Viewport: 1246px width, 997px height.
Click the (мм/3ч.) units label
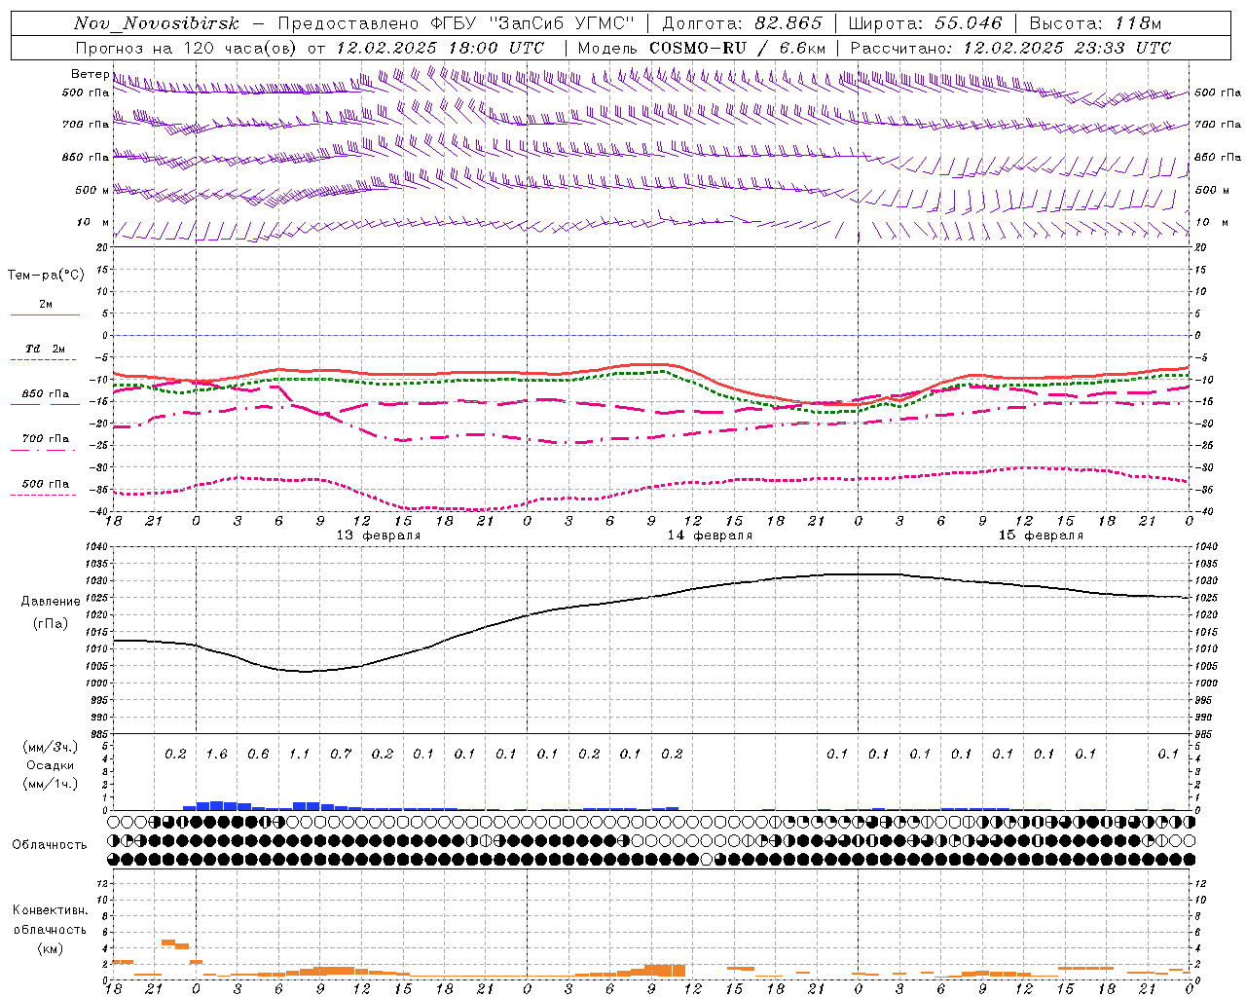pos(51,747)
